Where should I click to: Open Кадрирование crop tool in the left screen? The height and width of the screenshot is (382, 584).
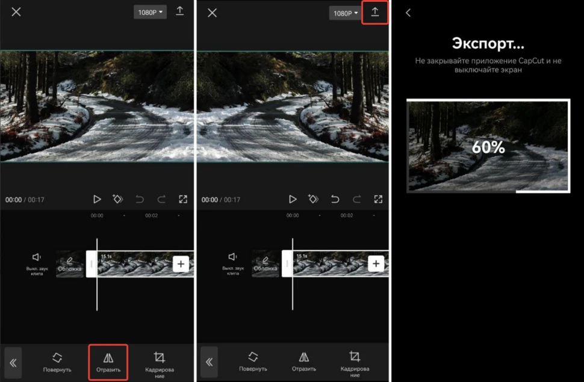160,365
